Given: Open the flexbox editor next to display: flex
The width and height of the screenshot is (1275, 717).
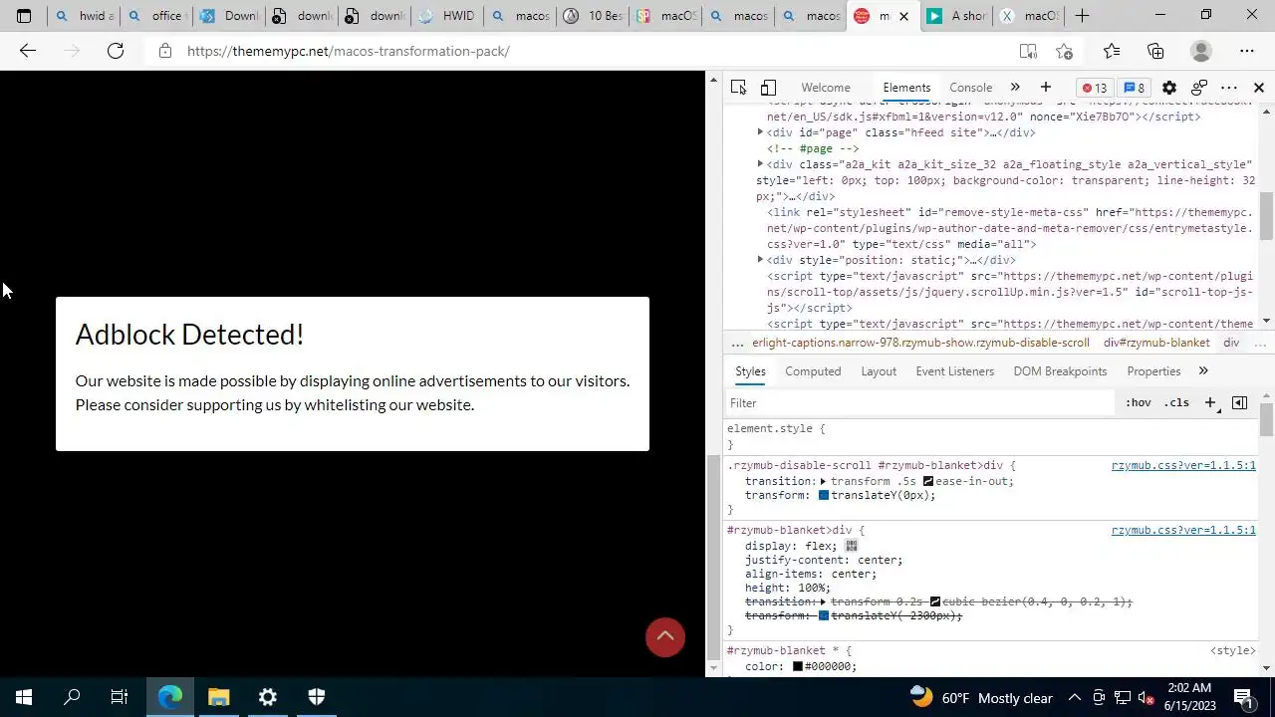Looking at the screenshot, I should point(851,546).
